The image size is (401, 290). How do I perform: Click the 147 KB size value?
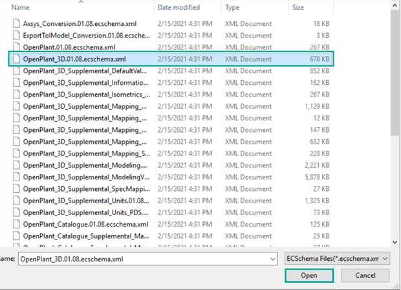[320, 129]
